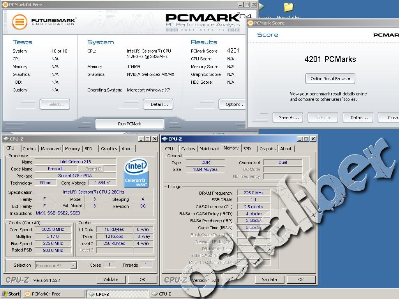
Task: Click the To Excel button
Action: [323, 118]
